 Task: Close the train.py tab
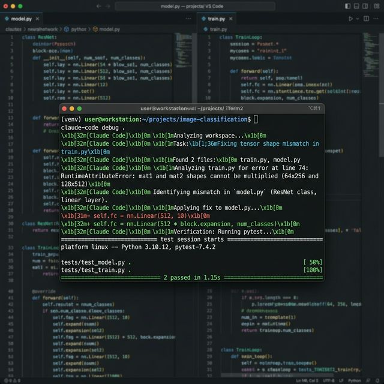230,19
